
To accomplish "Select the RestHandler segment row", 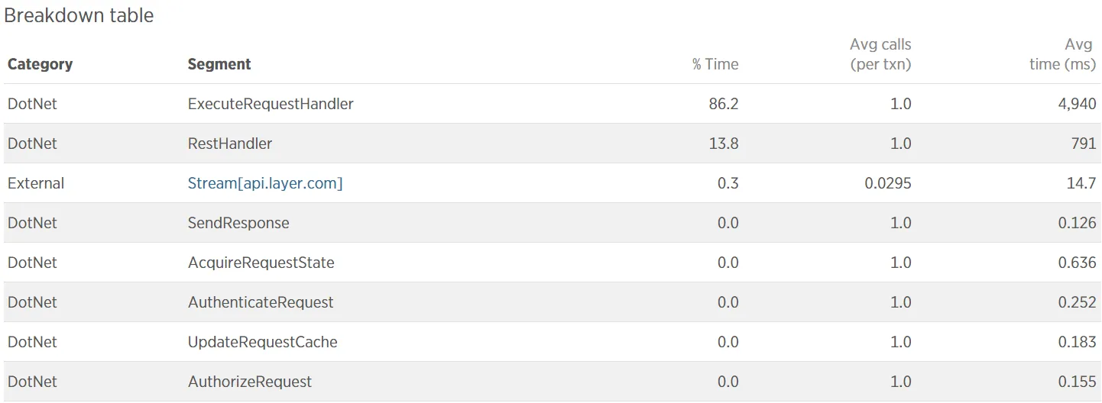I will point(552,143).
